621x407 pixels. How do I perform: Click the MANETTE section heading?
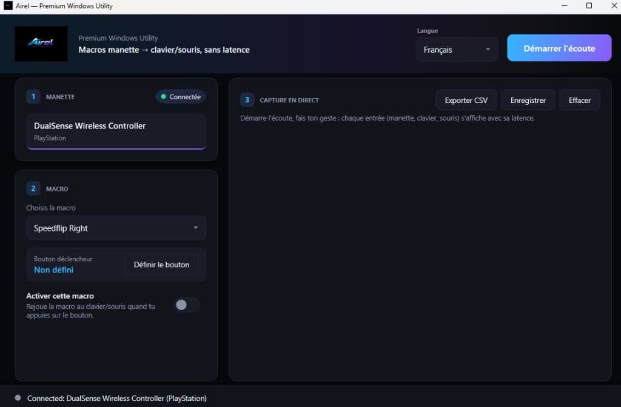(x=60, y=97)
